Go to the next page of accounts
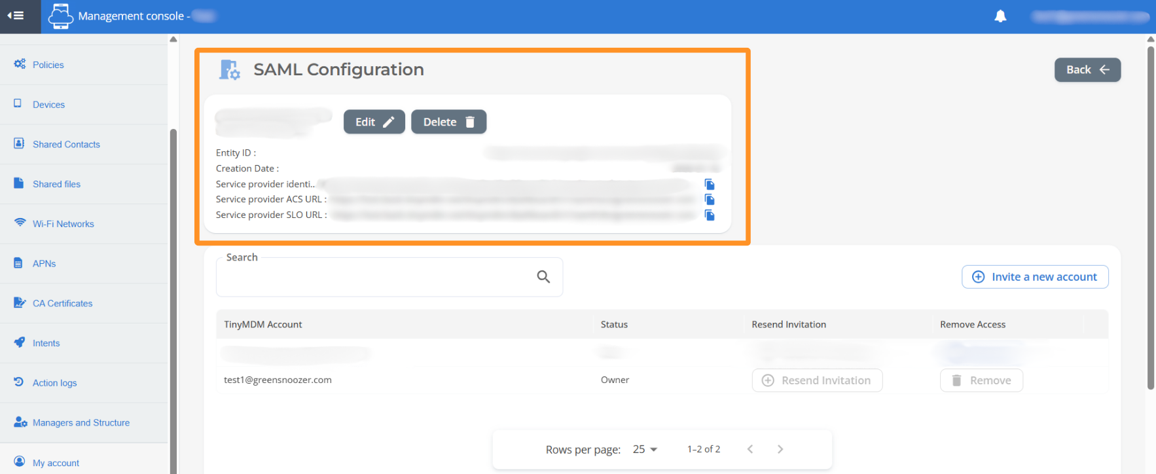1156x474 pixels. pos(780,449)
